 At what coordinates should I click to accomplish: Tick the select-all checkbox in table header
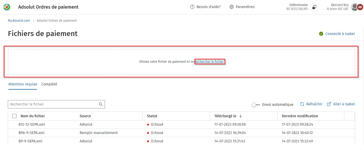(14, 116)
